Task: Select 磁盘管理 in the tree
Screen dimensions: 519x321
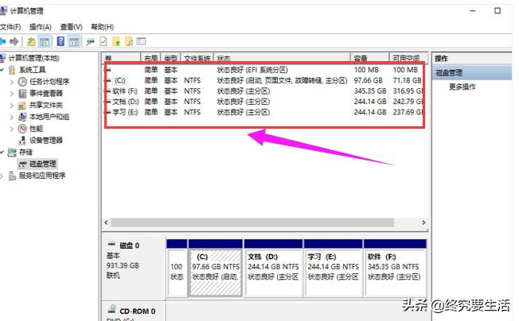Action: (x=43, y=164)
